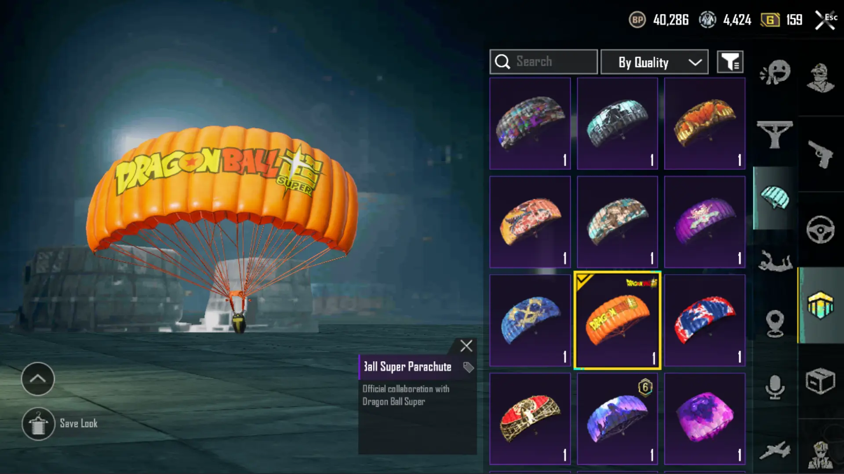Expand the By Quality sort dropdown

[654, 62]
